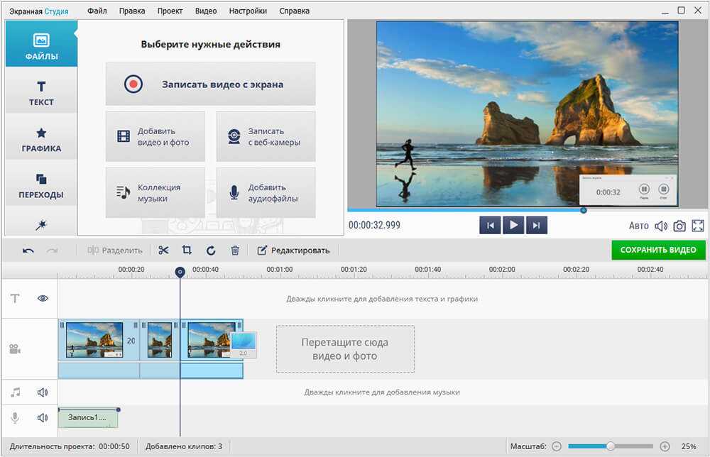Toggle text track visibility eye
The height and width of the screenshot is (457, 710).
click(x=43, y=299)
